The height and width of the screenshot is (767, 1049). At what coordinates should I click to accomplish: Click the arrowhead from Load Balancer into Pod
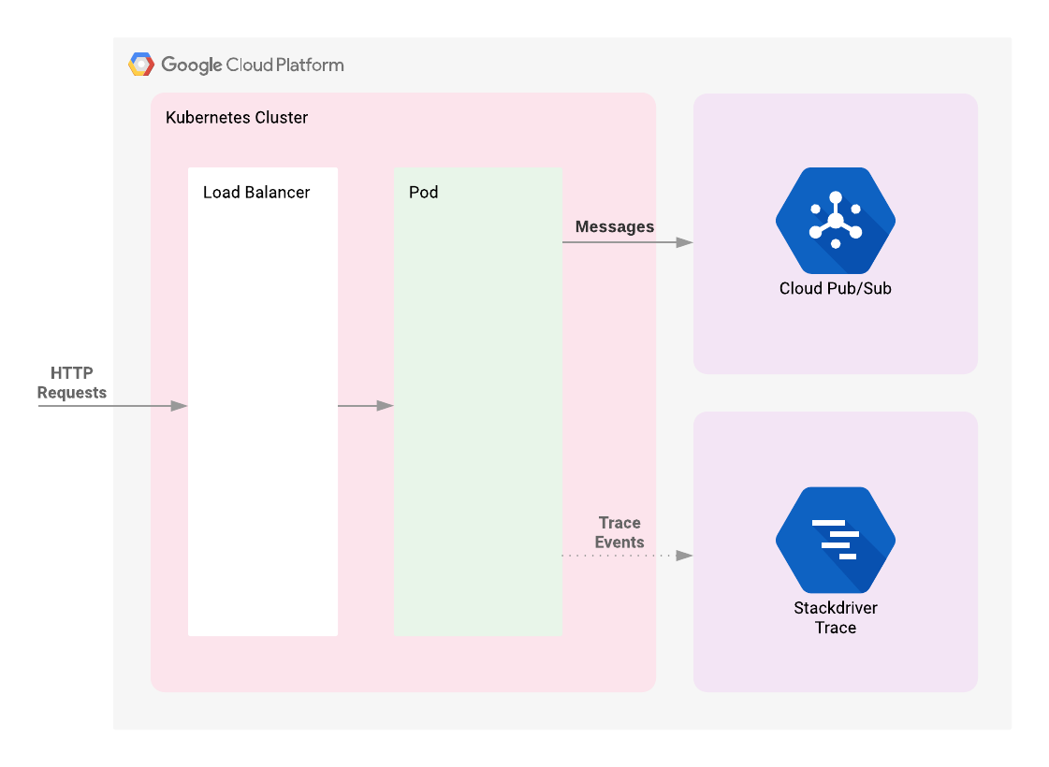[x=386, y=406]
